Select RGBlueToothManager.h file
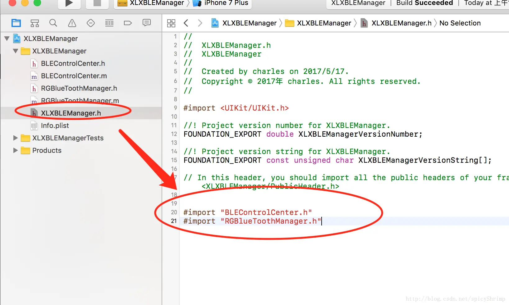Image resolution: width=509 pixels, height=305 pixels. [x=79, y=88]
